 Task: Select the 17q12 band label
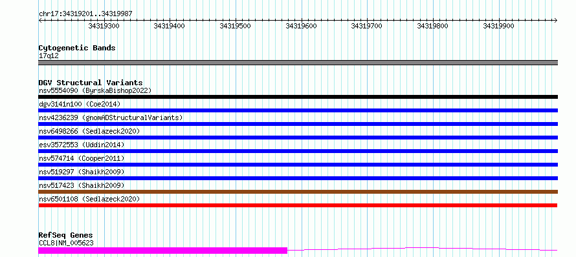49,56
